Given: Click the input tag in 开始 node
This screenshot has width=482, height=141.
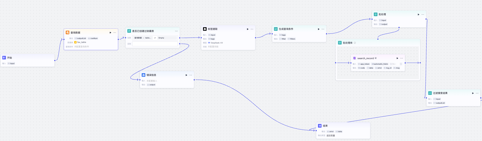Looking at the screenshot, I should [11, 63].
